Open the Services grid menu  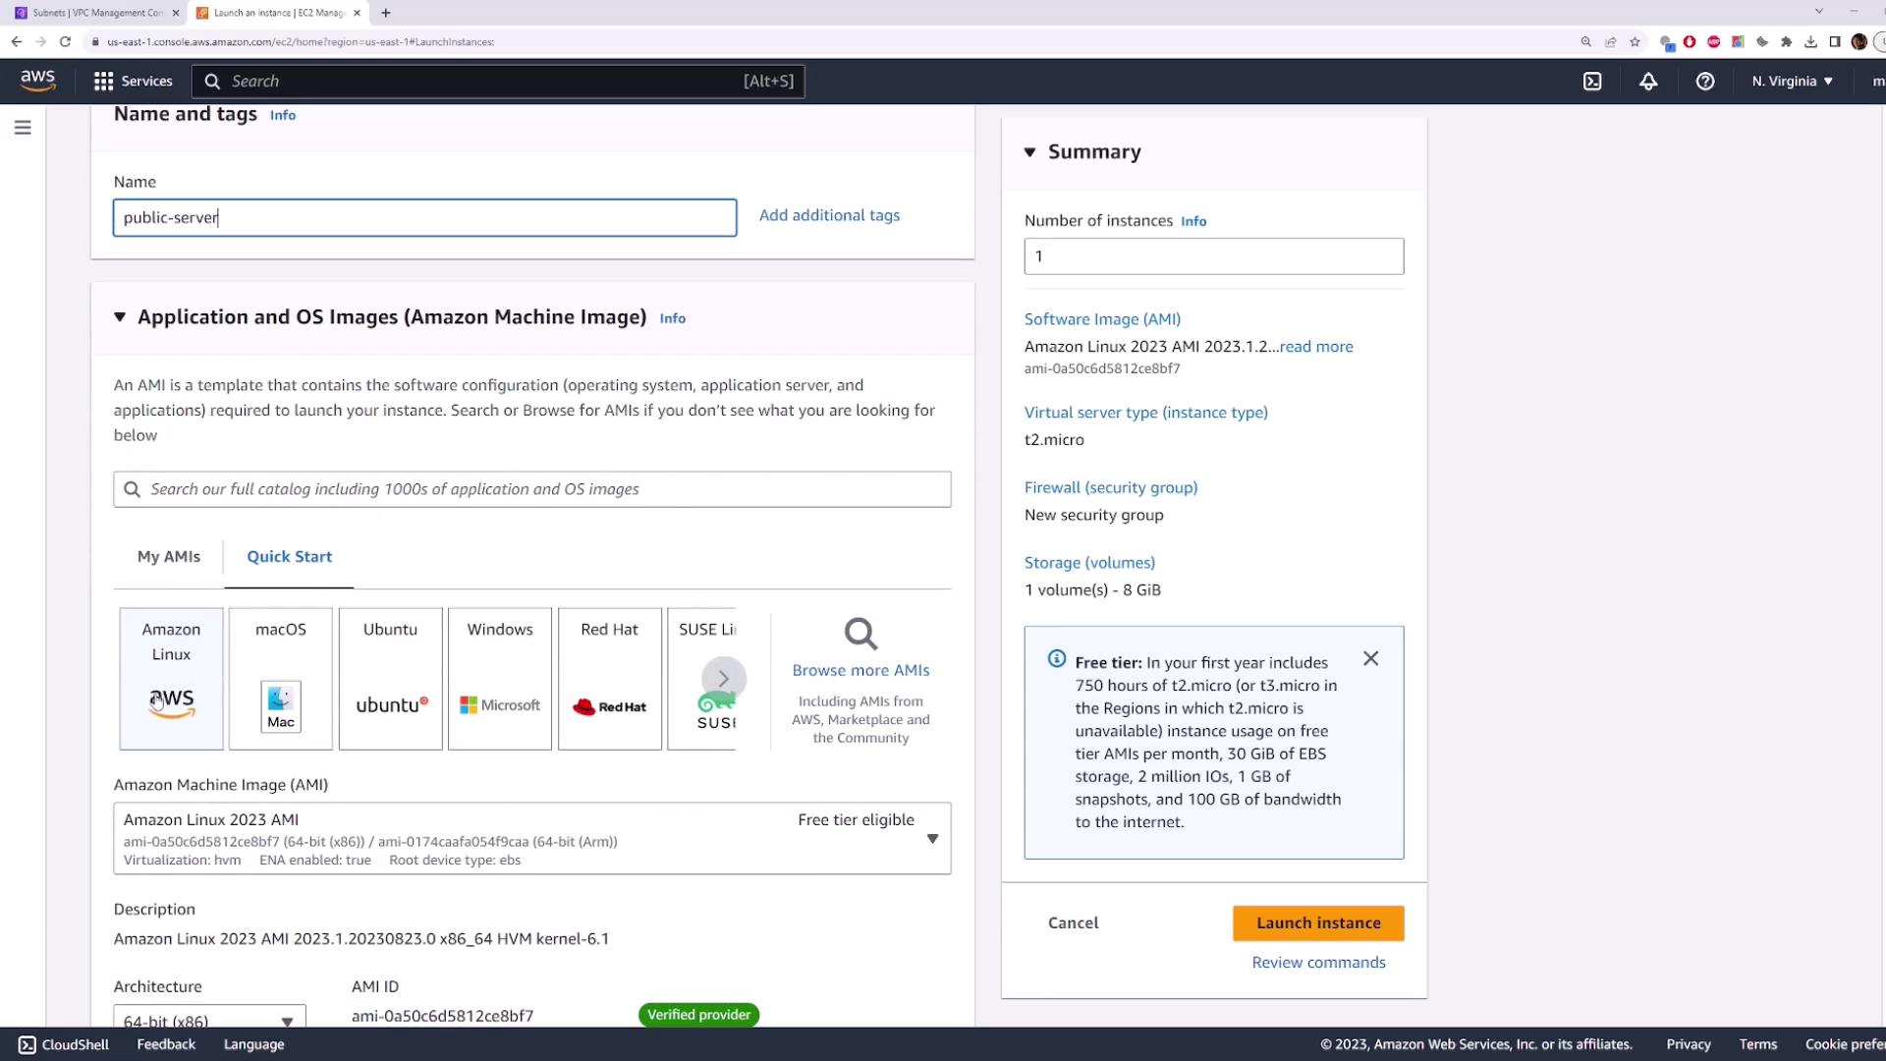pyautogui.click(x=133, y=82)
